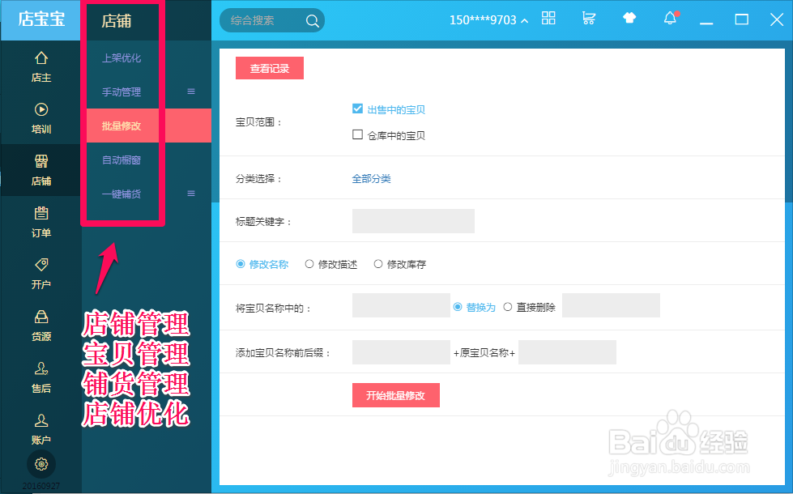Open the 150****9703 account dropdown
793x494 pixels.
(488, 20)
